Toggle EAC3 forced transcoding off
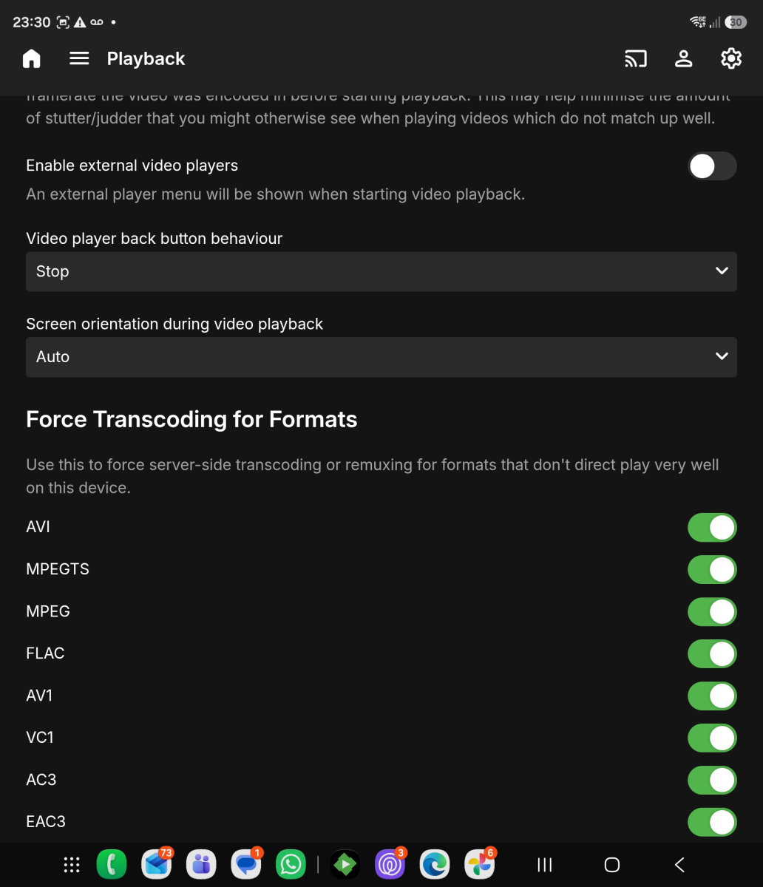The image size is (763, 887). (713, 822)
